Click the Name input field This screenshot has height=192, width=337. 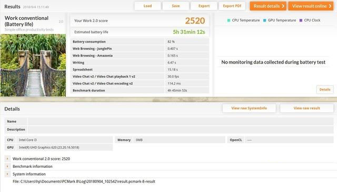(x=181, y=122)
